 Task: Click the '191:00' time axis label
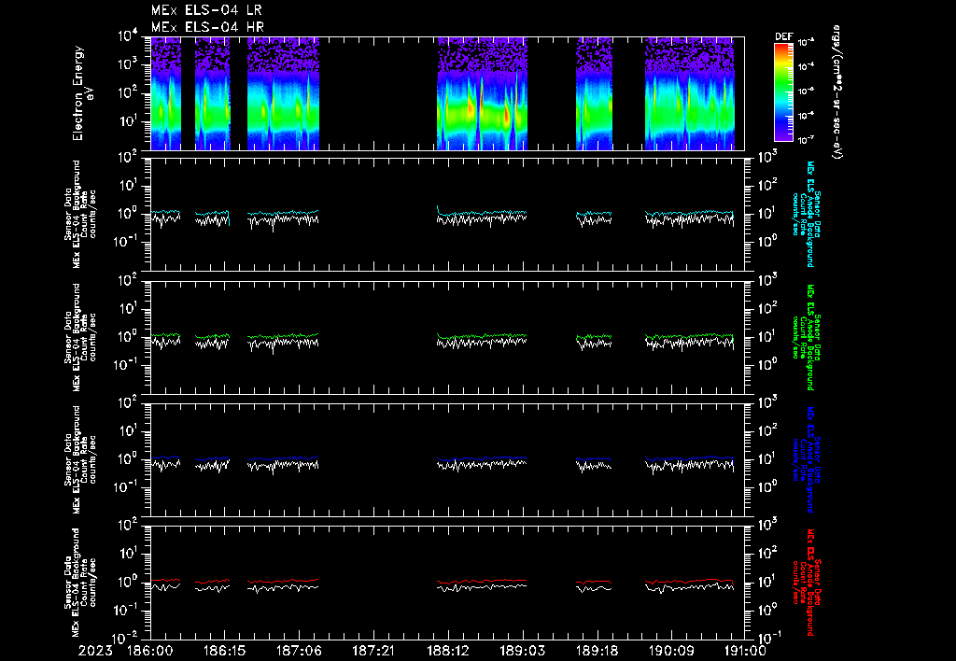point(744,651)
